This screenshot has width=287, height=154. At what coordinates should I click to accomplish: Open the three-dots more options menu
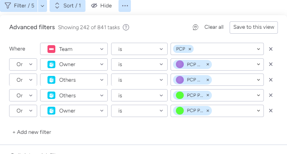click(x=125, y=6)
